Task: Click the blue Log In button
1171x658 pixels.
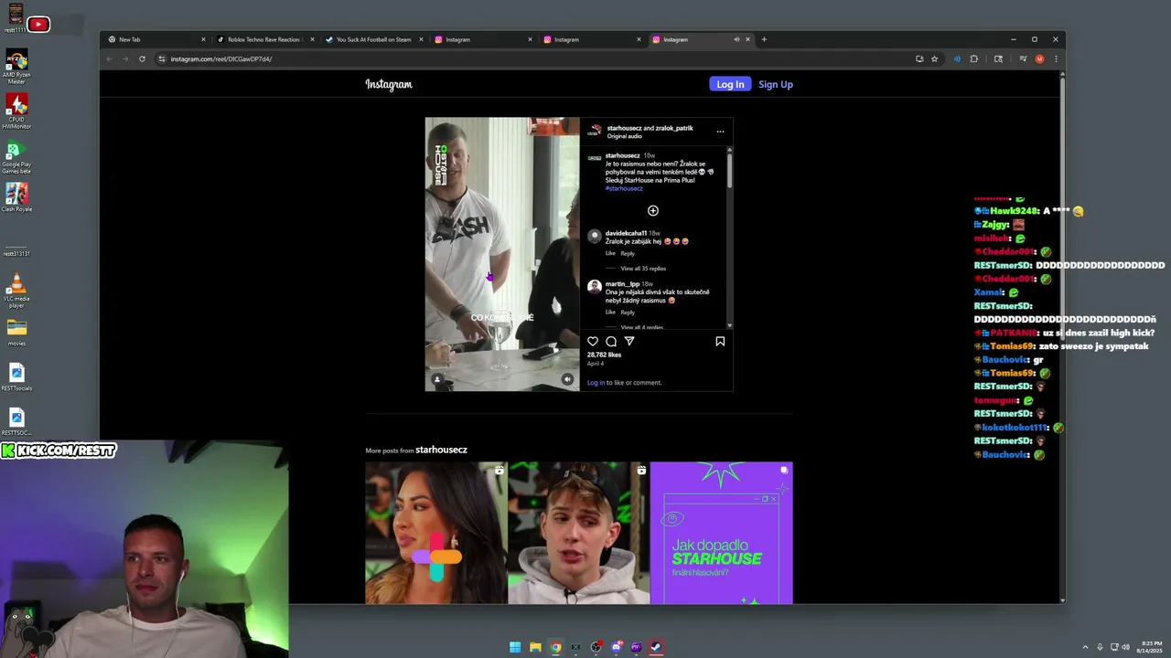Action: 730,84
